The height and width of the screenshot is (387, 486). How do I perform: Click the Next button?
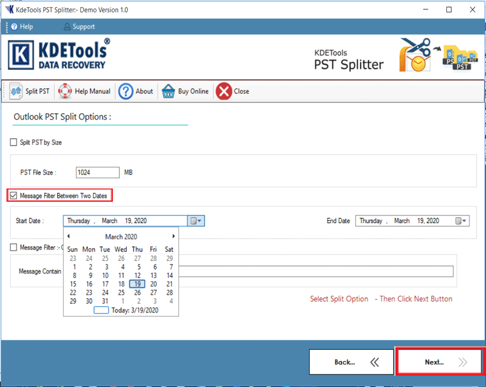point(439,362)
